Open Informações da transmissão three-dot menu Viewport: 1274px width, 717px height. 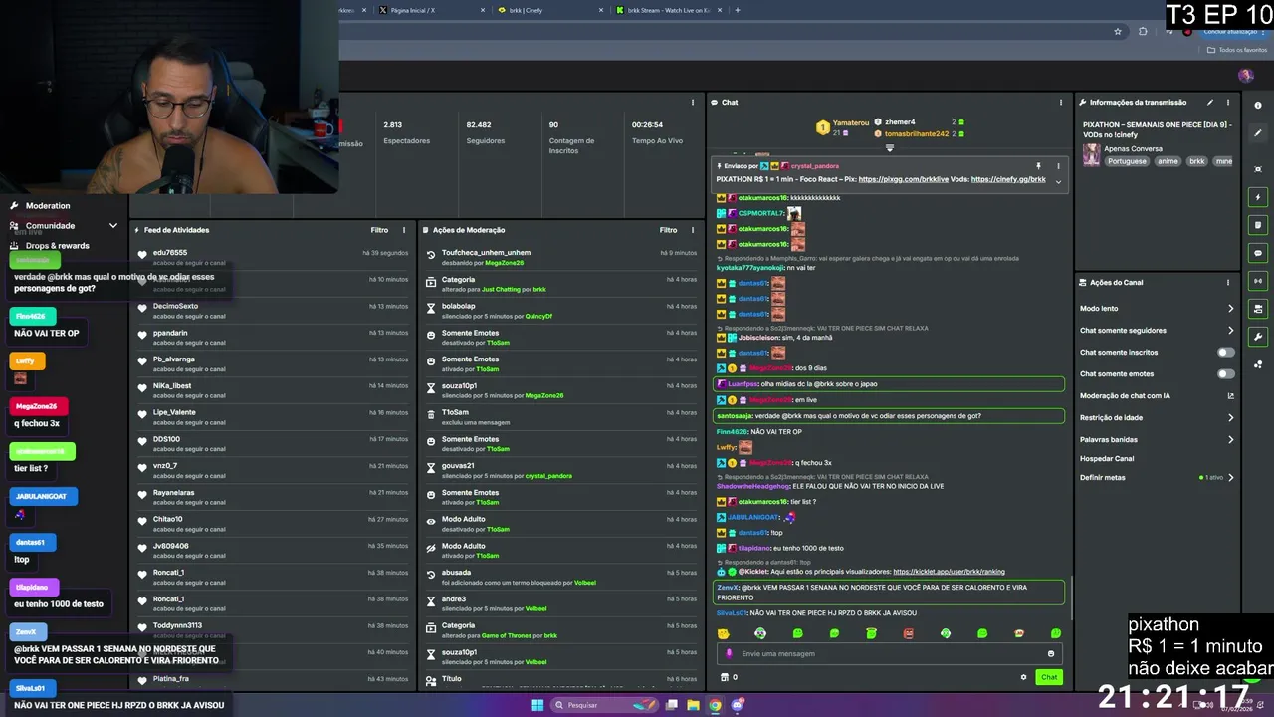1228,102
